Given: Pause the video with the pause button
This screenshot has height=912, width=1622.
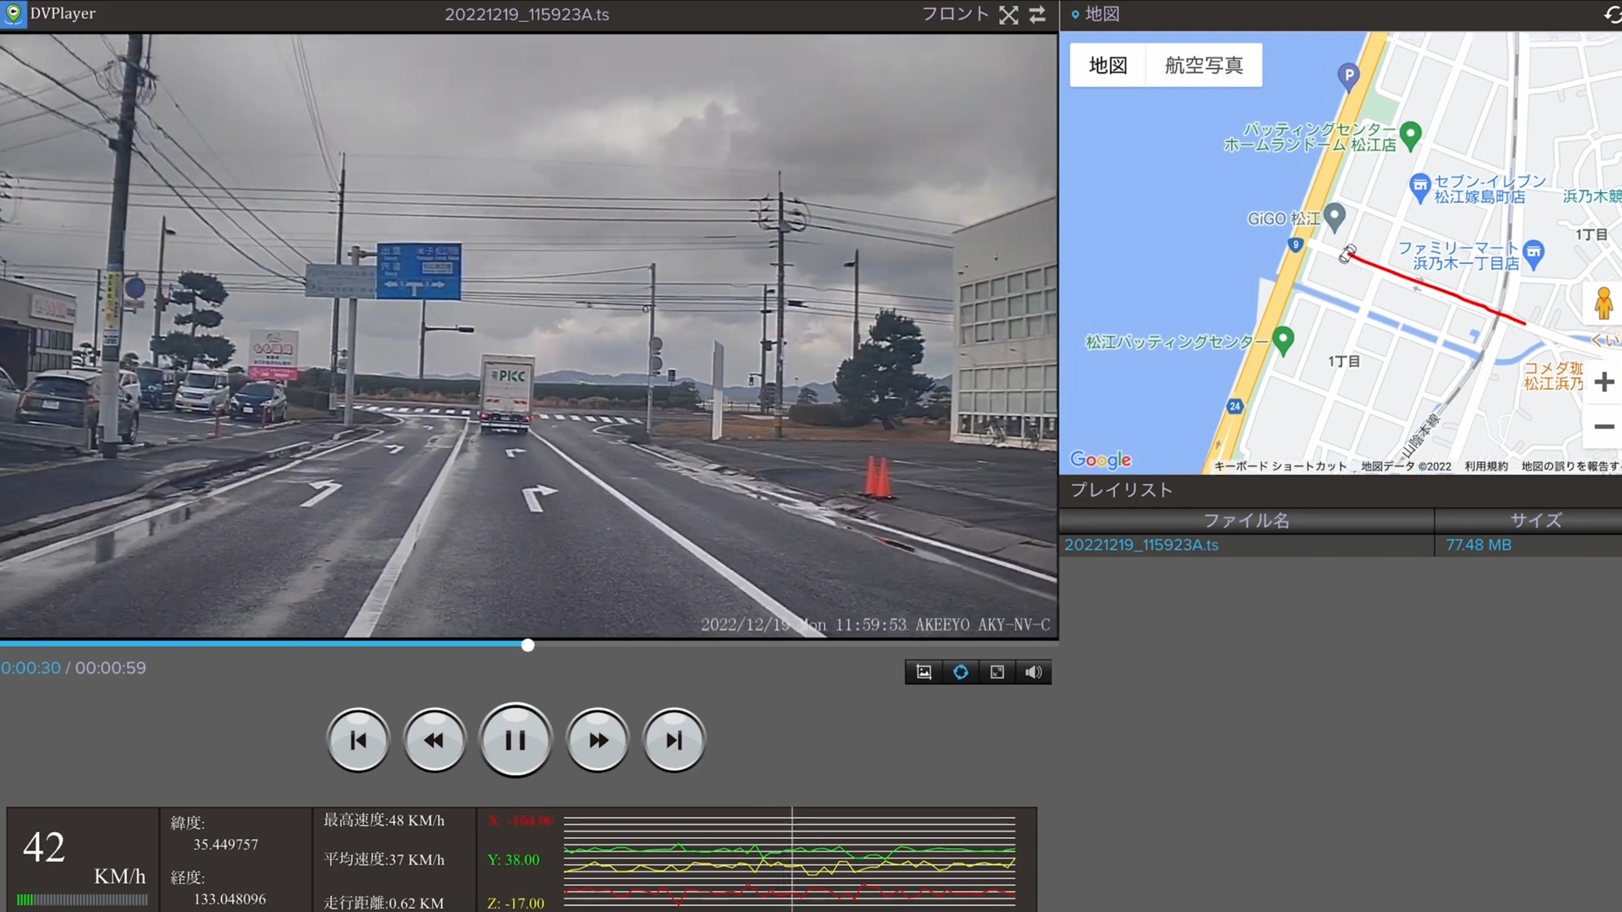Looking at the screenshot, I should (515, 740).
